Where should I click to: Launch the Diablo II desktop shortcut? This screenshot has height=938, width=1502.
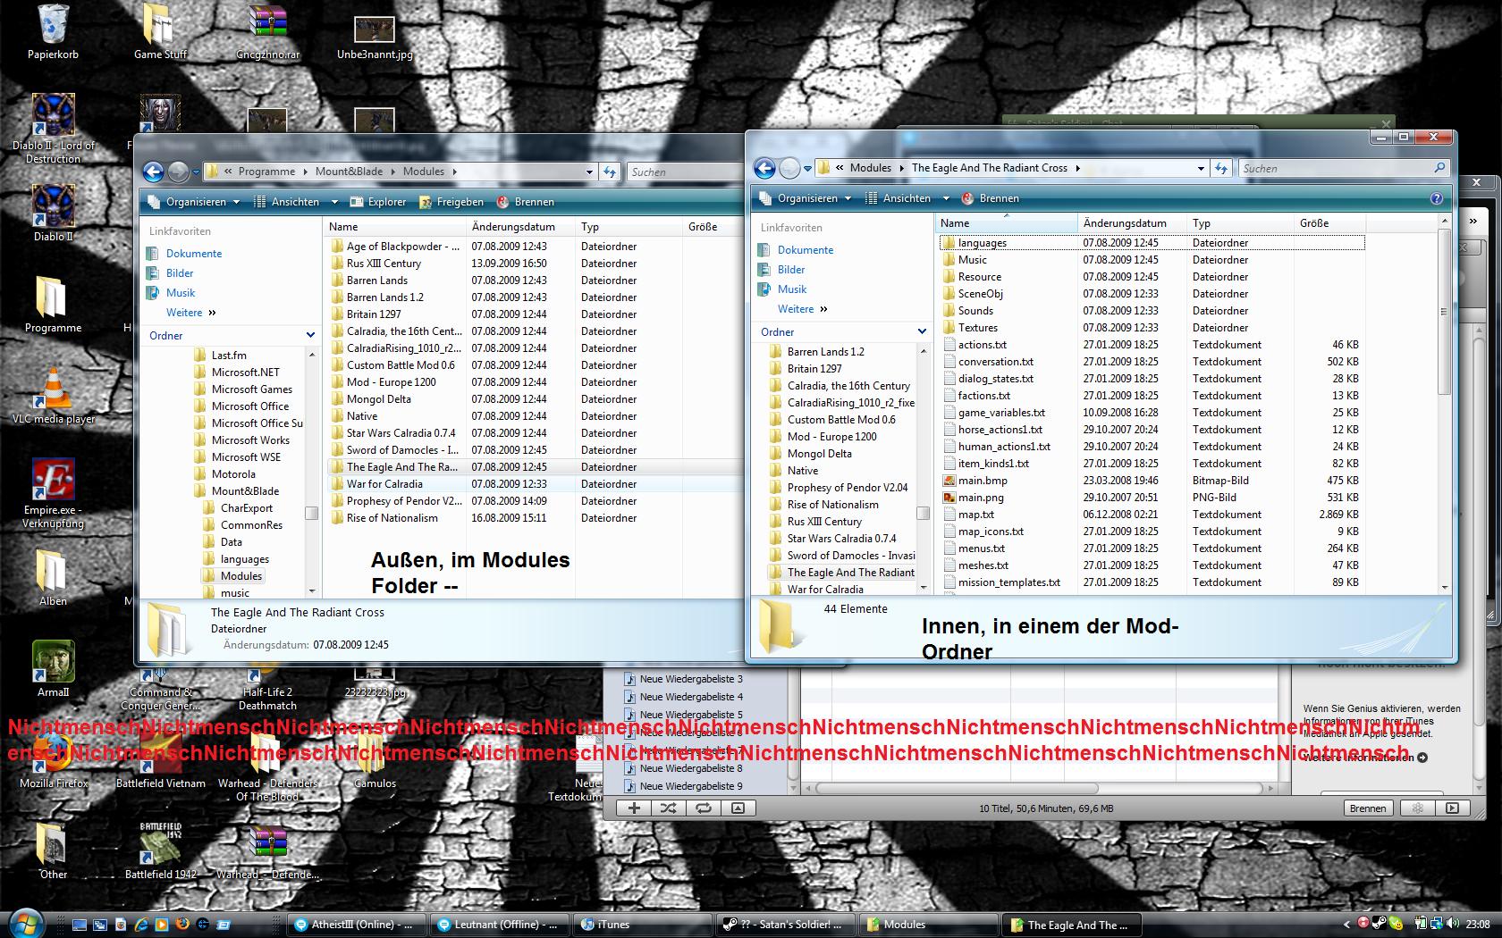click(53, 213)
